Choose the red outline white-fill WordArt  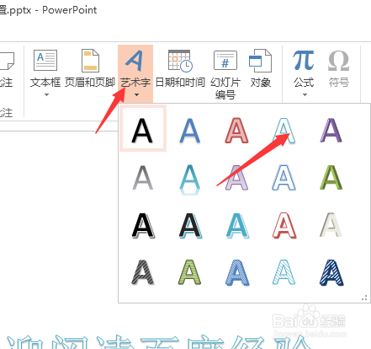284,225
